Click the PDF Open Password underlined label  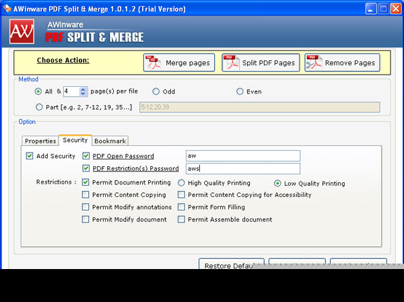(123, 156)
